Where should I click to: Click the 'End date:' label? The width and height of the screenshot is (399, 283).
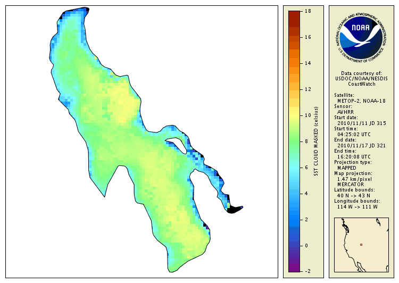345,140
